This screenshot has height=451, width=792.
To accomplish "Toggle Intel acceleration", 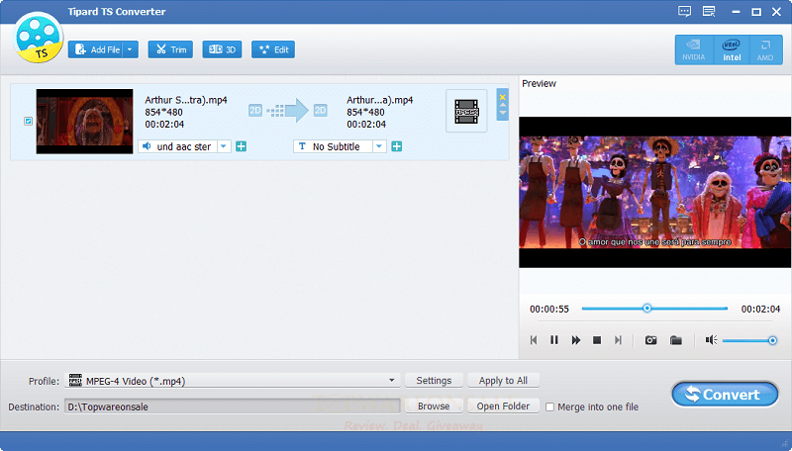I will [x=732, y=49].
